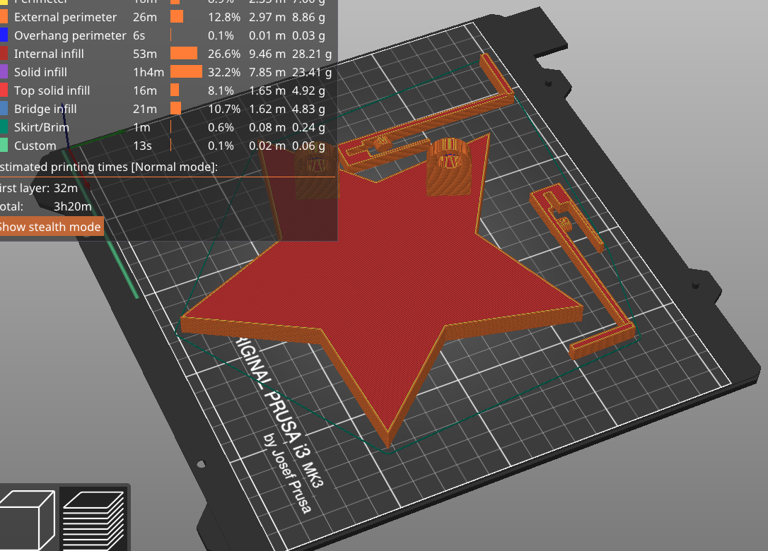Click the 32.2% Solid infill percentage
This screenshot has width=768, height=551.
pos(224,73)
